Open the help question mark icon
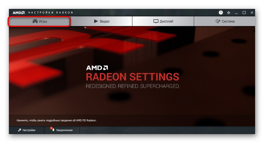 221,13
